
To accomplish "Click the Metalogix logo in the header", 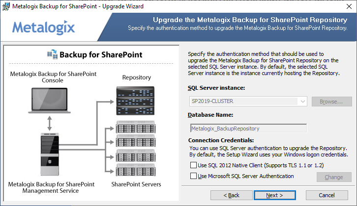I will point(44,27).
